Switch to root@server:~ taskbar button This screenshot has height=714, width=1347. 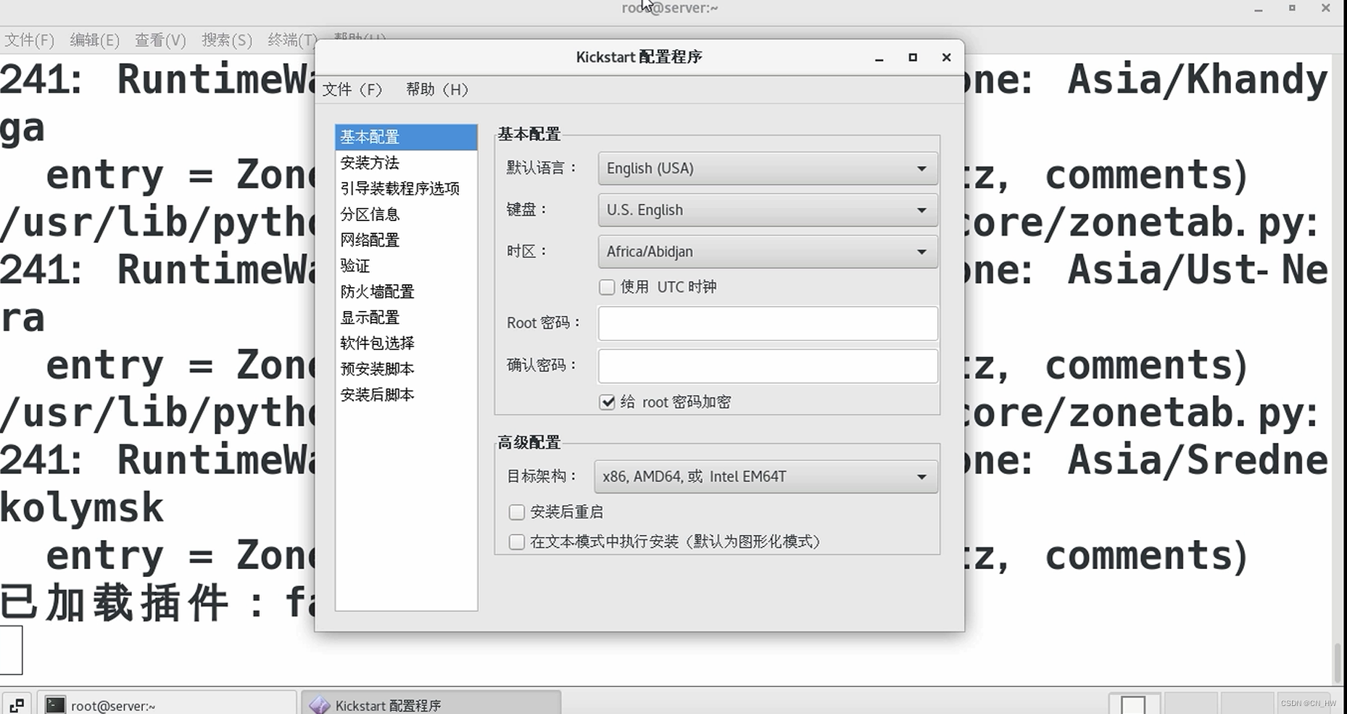(167, 703)
